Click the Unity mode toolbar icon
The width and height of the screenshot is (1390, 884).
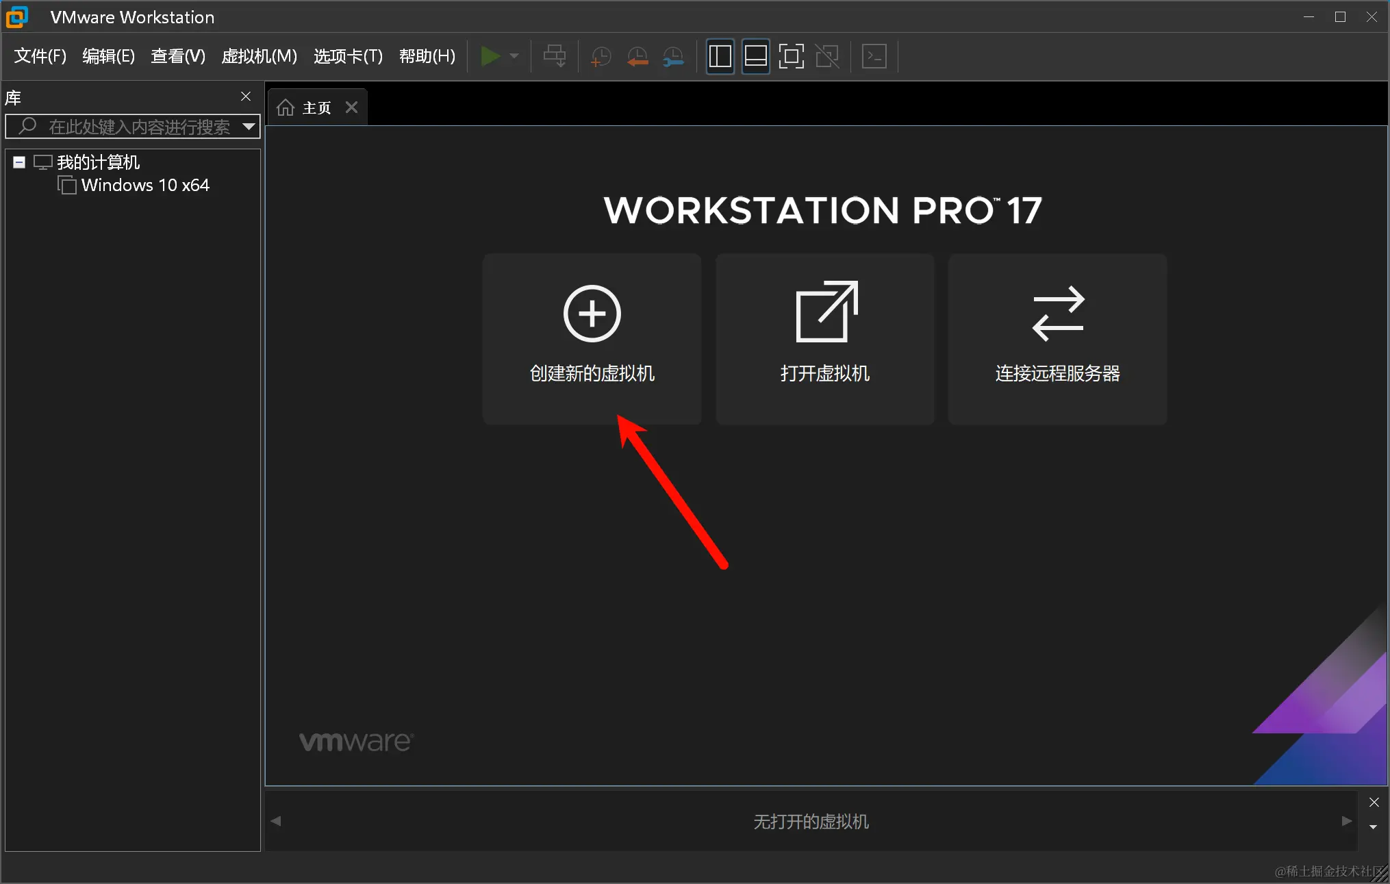tap(827, 56)
